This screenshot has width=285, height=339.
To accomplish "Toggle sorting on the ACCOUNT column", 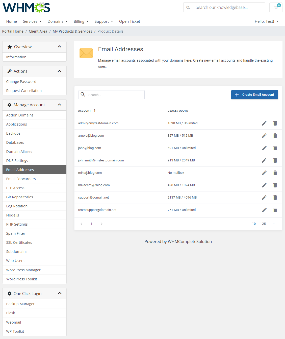I will (87, 111).
